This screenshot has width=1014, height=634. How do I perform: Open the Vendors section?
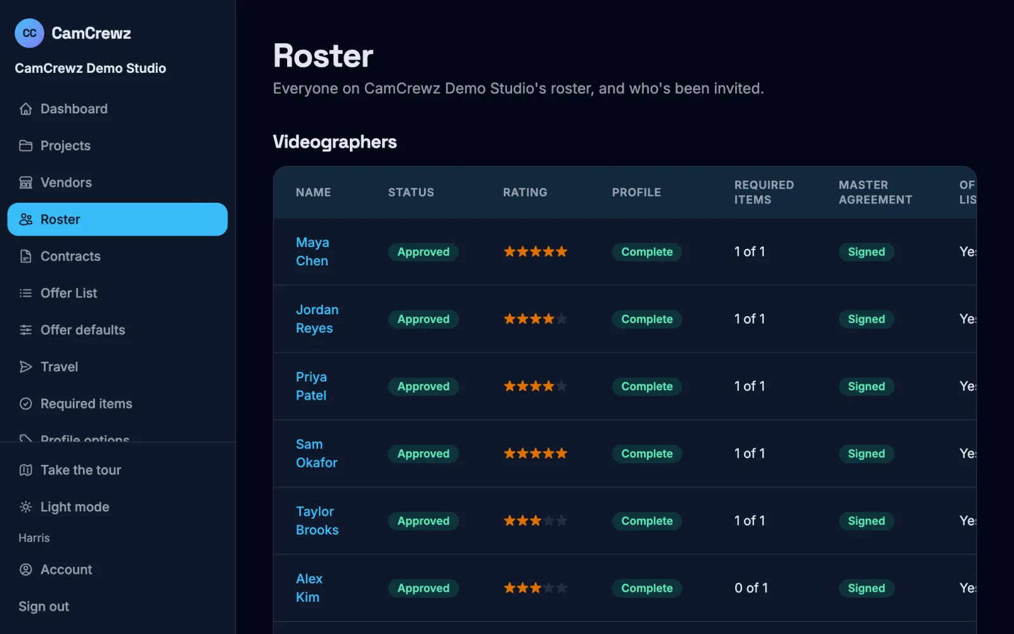117,182
